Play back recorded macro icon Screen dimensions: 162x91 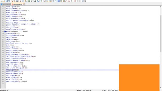[x=80, y=1]
